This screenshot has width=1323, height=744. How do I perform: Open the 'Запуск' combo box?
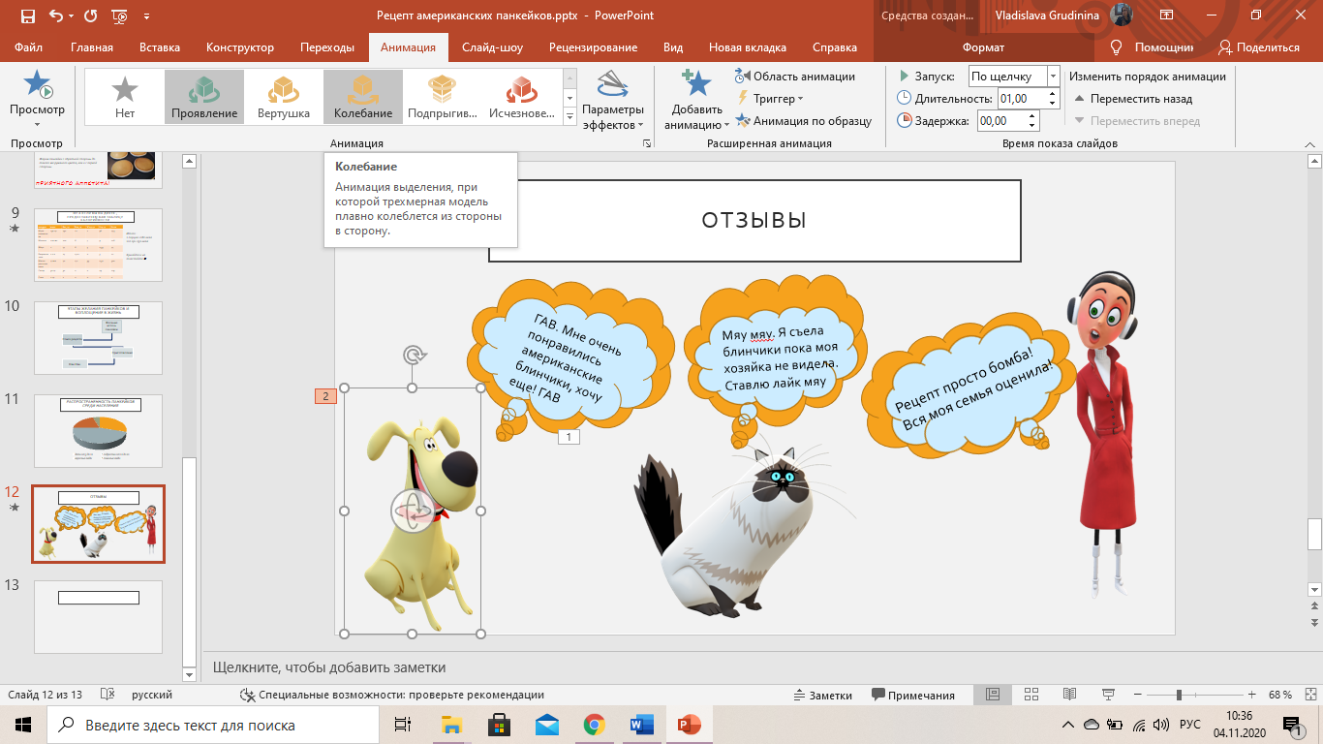pos(1015,77)
